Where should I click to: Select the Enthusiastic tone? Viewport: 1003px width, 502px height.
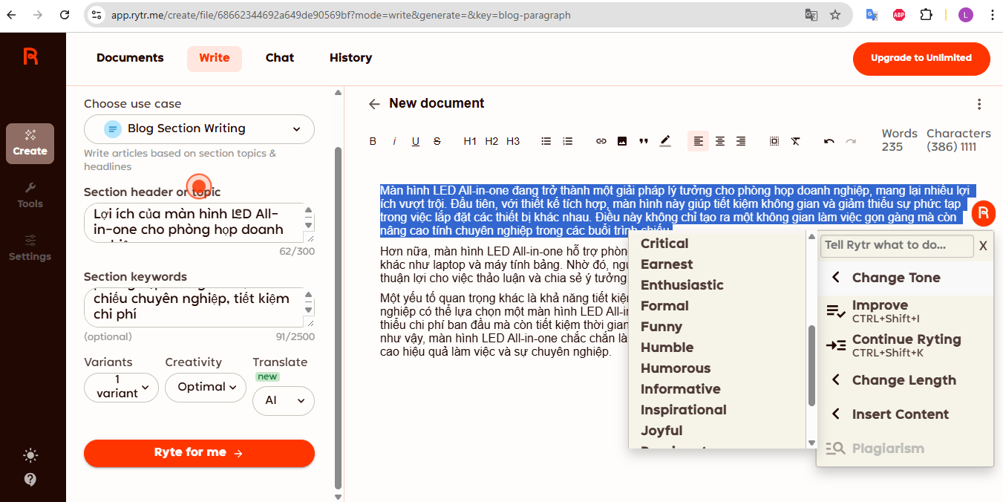(x=682, y=285)
